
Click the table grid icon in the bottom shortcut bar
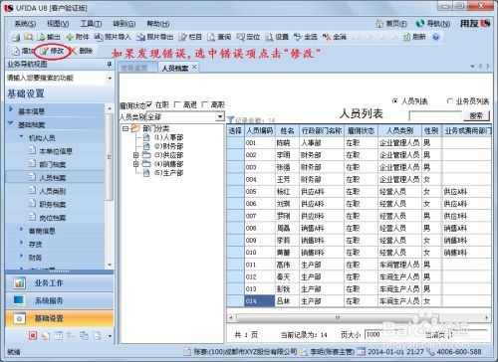59,336
